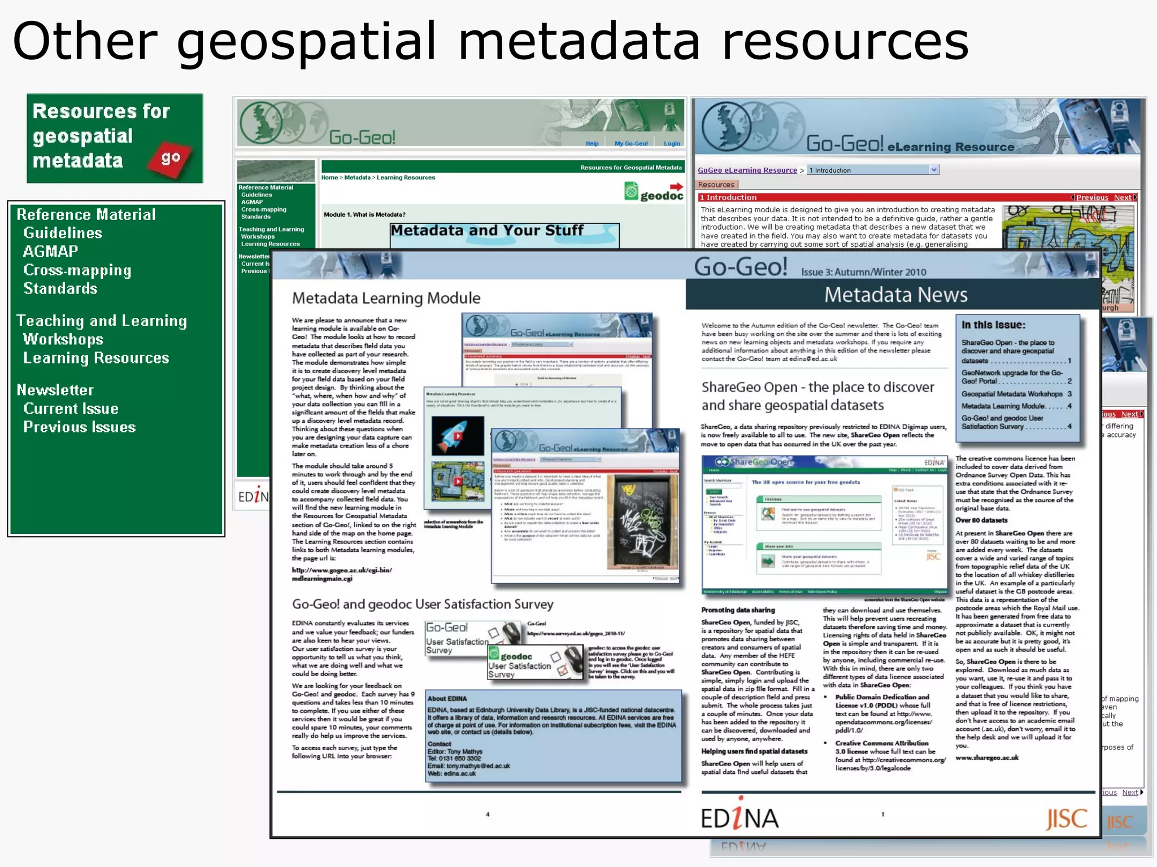Open the 1 Introduction dropdown

[x=873, y=170]
